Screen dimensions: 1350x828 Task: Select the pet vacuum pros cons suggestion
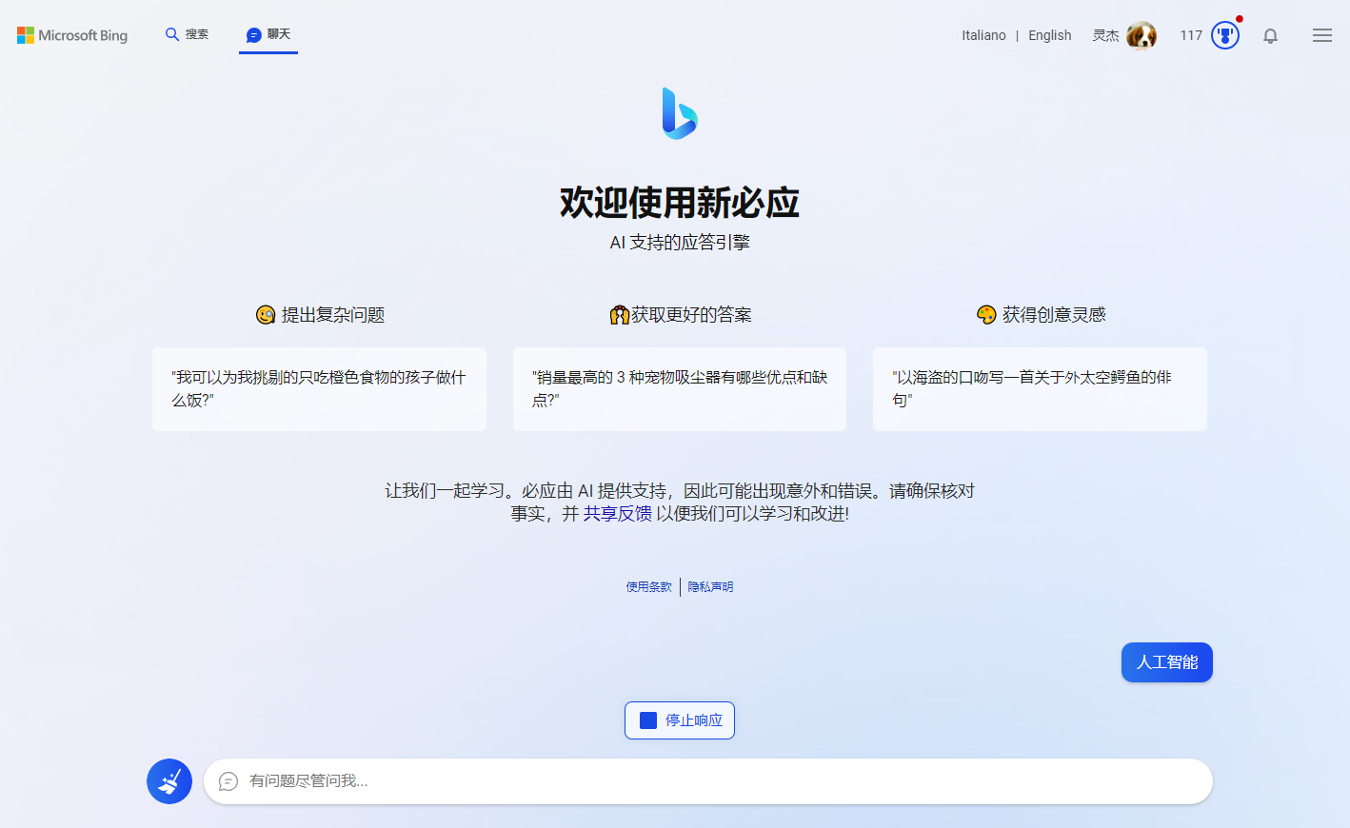[x=680, y=389]
